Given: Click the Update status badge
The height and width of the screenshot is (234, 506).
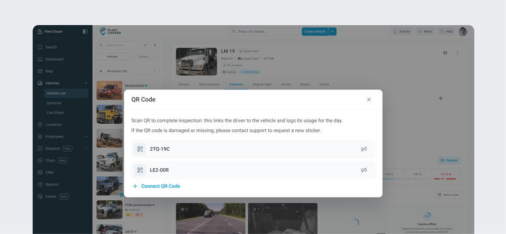Looking at the screenshot, I should [x=249, y=51].
